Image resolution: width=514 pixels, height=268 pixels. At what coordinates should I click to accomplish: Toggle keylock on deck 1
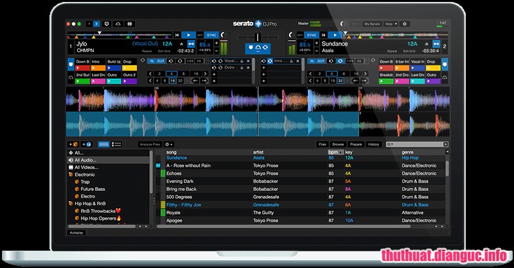[191, 44]
